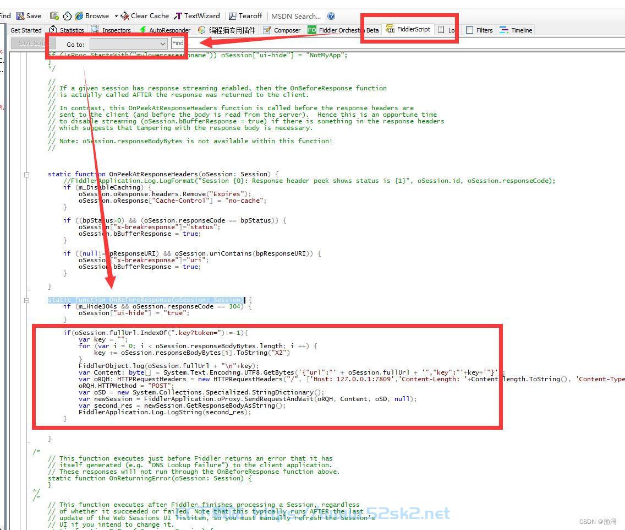
Task: Click the 'FiddlerObject.log' code line
Action: click(x=168, y=366)
